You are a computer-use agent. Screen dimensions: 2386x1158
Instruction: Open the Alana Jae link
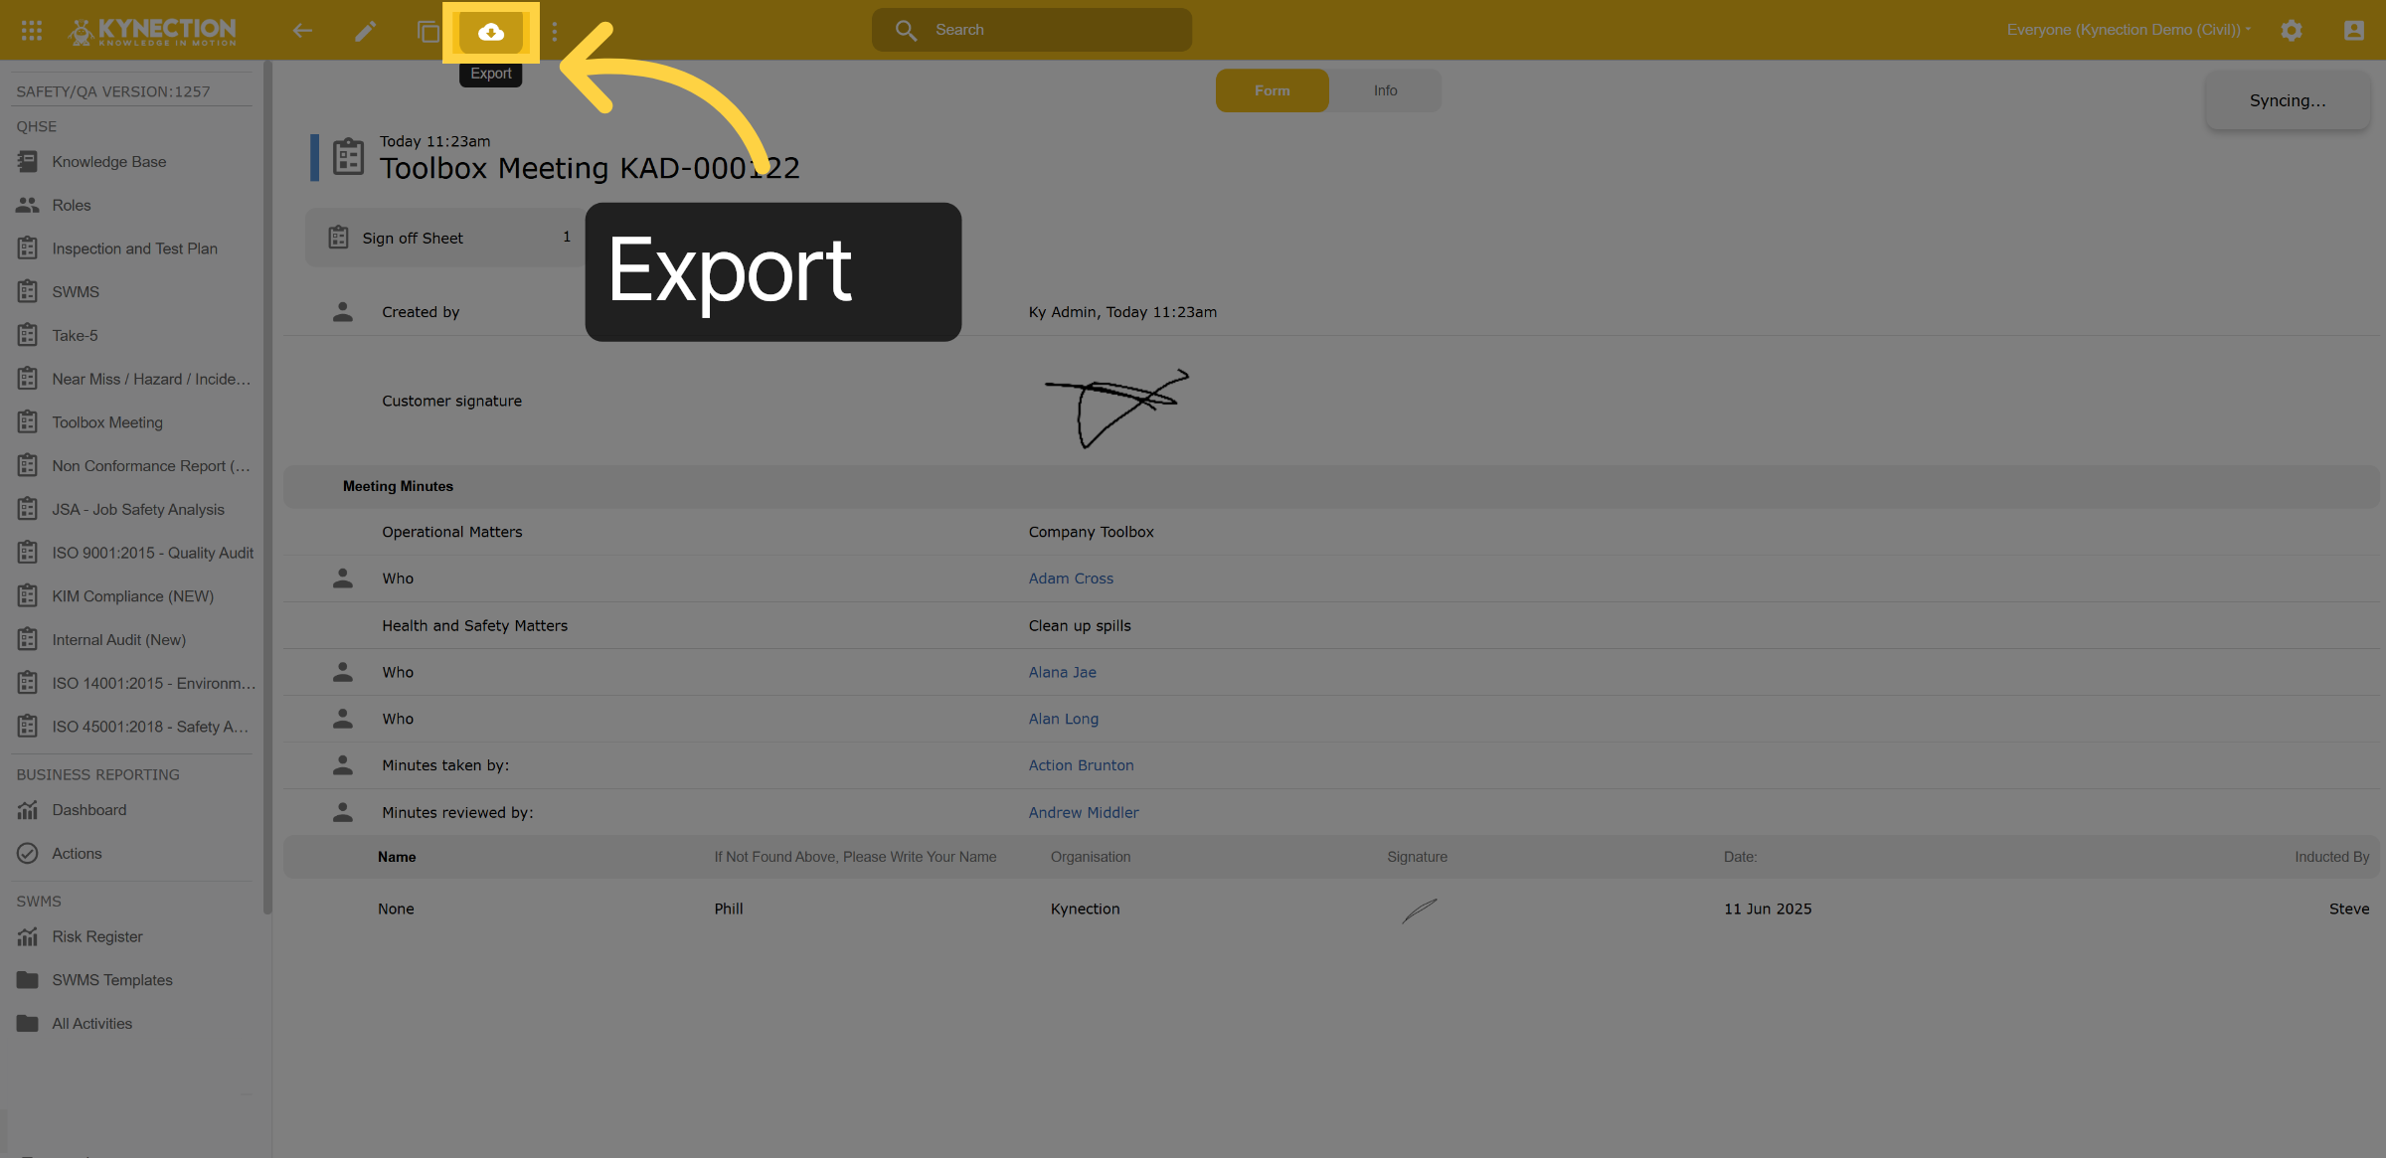1062,672
